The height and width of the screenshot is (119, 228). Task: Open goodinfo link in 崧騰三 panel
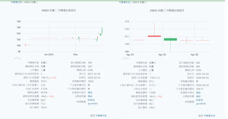coord(201,104)
